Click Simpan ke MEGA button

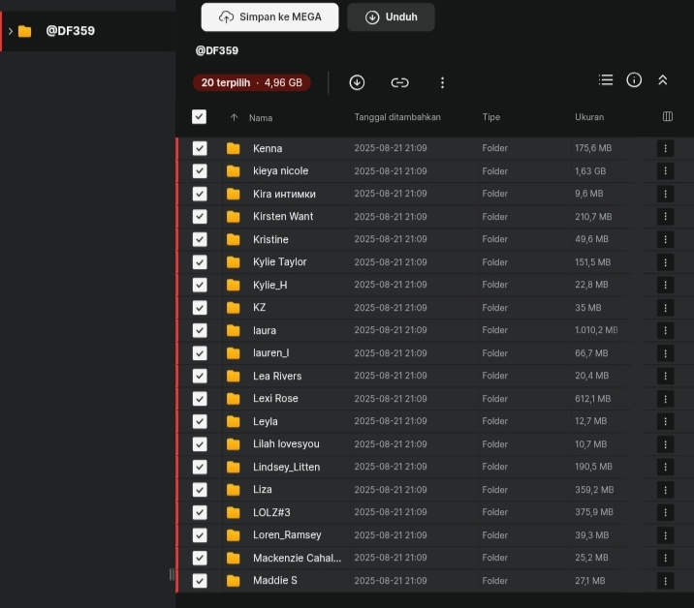(270, 17)
